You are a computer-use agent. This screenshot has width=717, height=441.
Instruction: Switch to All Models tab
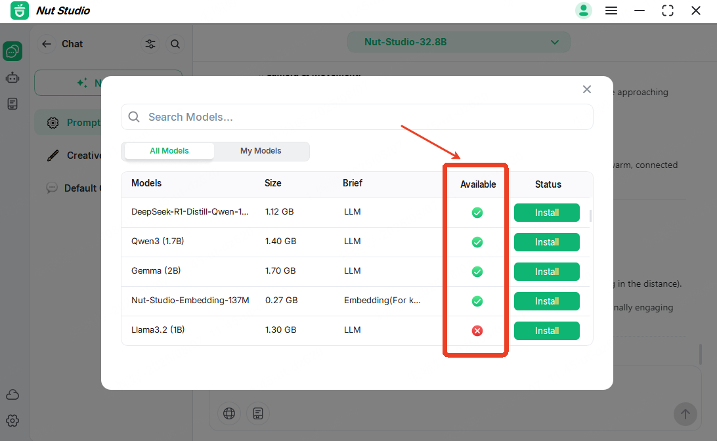(169, 151)
